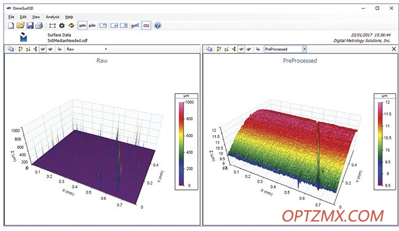Toggle micrometer (µm) units
Image resolution: width=399 pixels, height=231 pixels.
pos(82,25)
